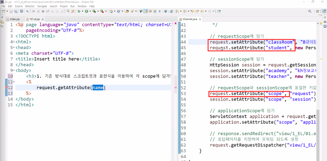Close the *01.el.jsp tab

(x=42, y=19)
